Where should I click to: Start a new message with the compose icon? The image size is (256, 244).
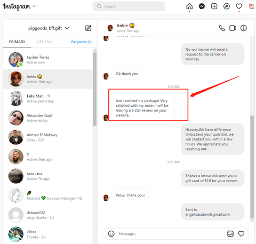pos(89,28)
